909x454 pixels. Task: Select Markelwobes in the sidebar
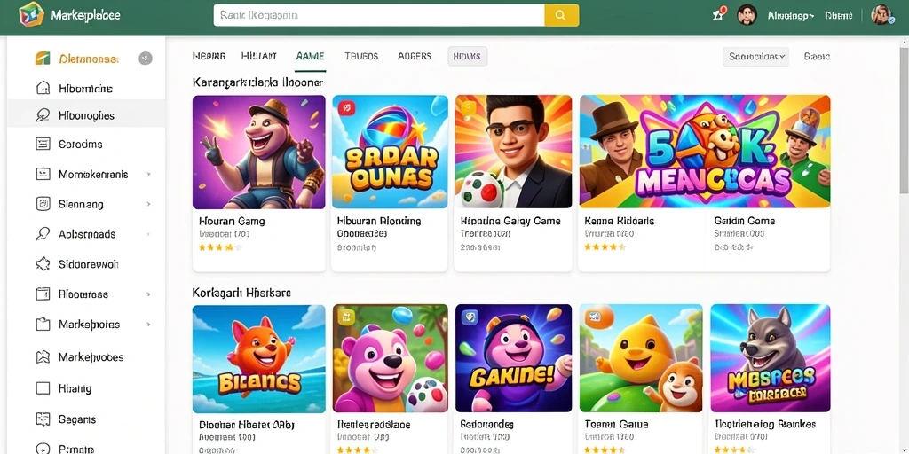tap(91, 356)
